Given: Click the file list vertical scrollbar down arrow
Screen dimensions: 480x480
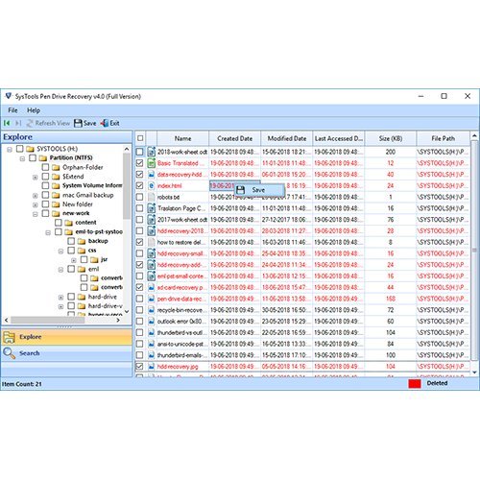Looking at the screenshot, I should tap(474, 372).
